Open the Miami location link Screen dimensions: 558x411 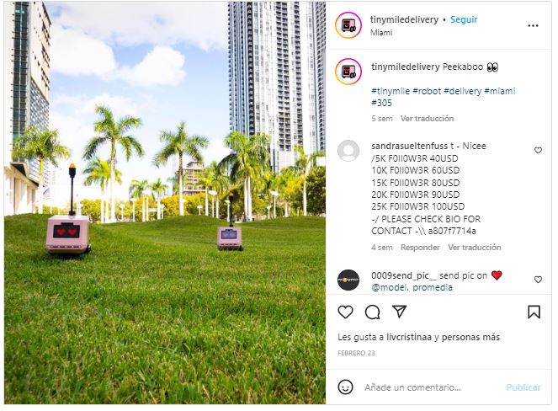point(381,32)
